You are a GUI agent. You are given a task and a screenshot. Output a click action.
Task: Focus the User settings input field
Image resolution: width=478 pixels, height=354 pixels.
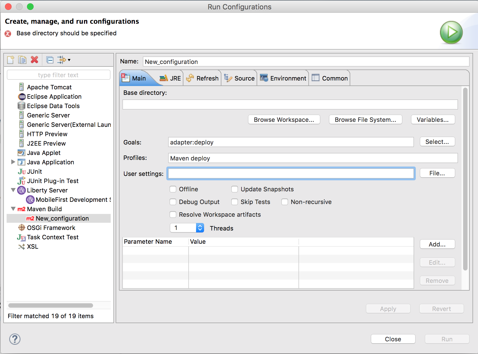pyautogui.click(x=291, y=173)
